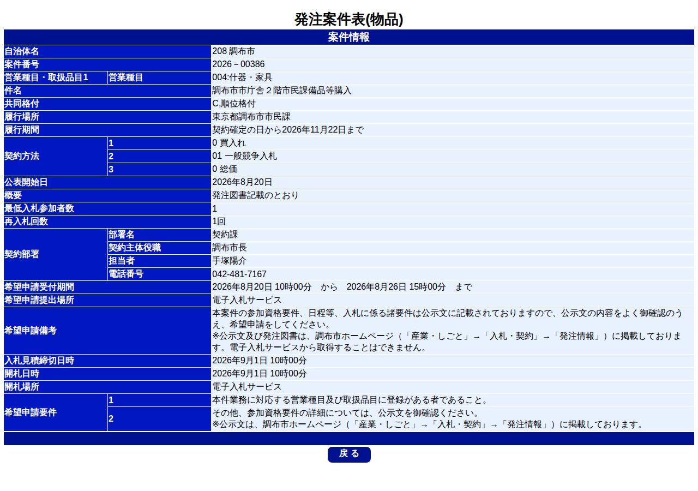Viewport: 698px width, 491px height.
Task: Select the 概要 label cell
Action: 107,195
